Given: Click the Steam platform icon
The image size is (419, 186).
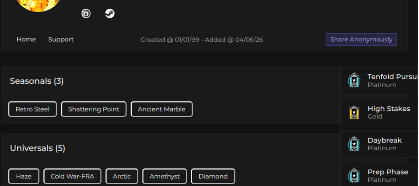Looking at the screenshot, I should pos(110,13).
